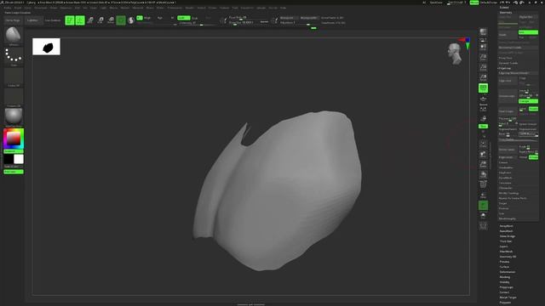Expand the ZRemesher section
Viewport: 545px width, 306px height.
[506, 188]
